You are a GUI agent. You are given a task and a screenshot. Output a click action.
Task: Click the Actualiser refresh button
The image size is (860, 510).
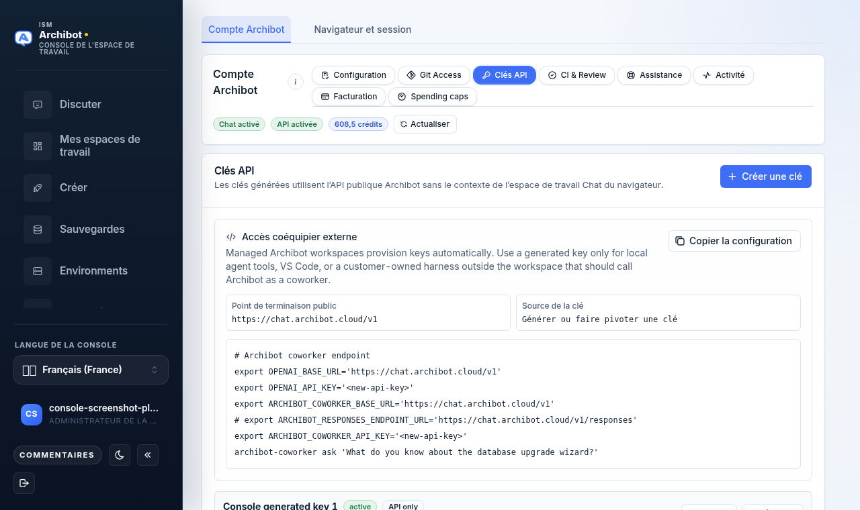tap(425, 124)
